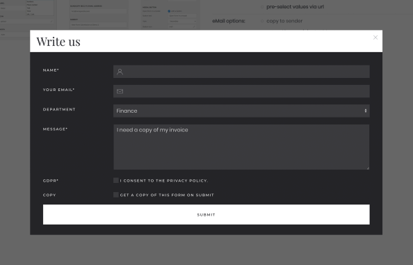Check the privacy policy consent box
Viewport: 413px width, 265px height.
116,180
